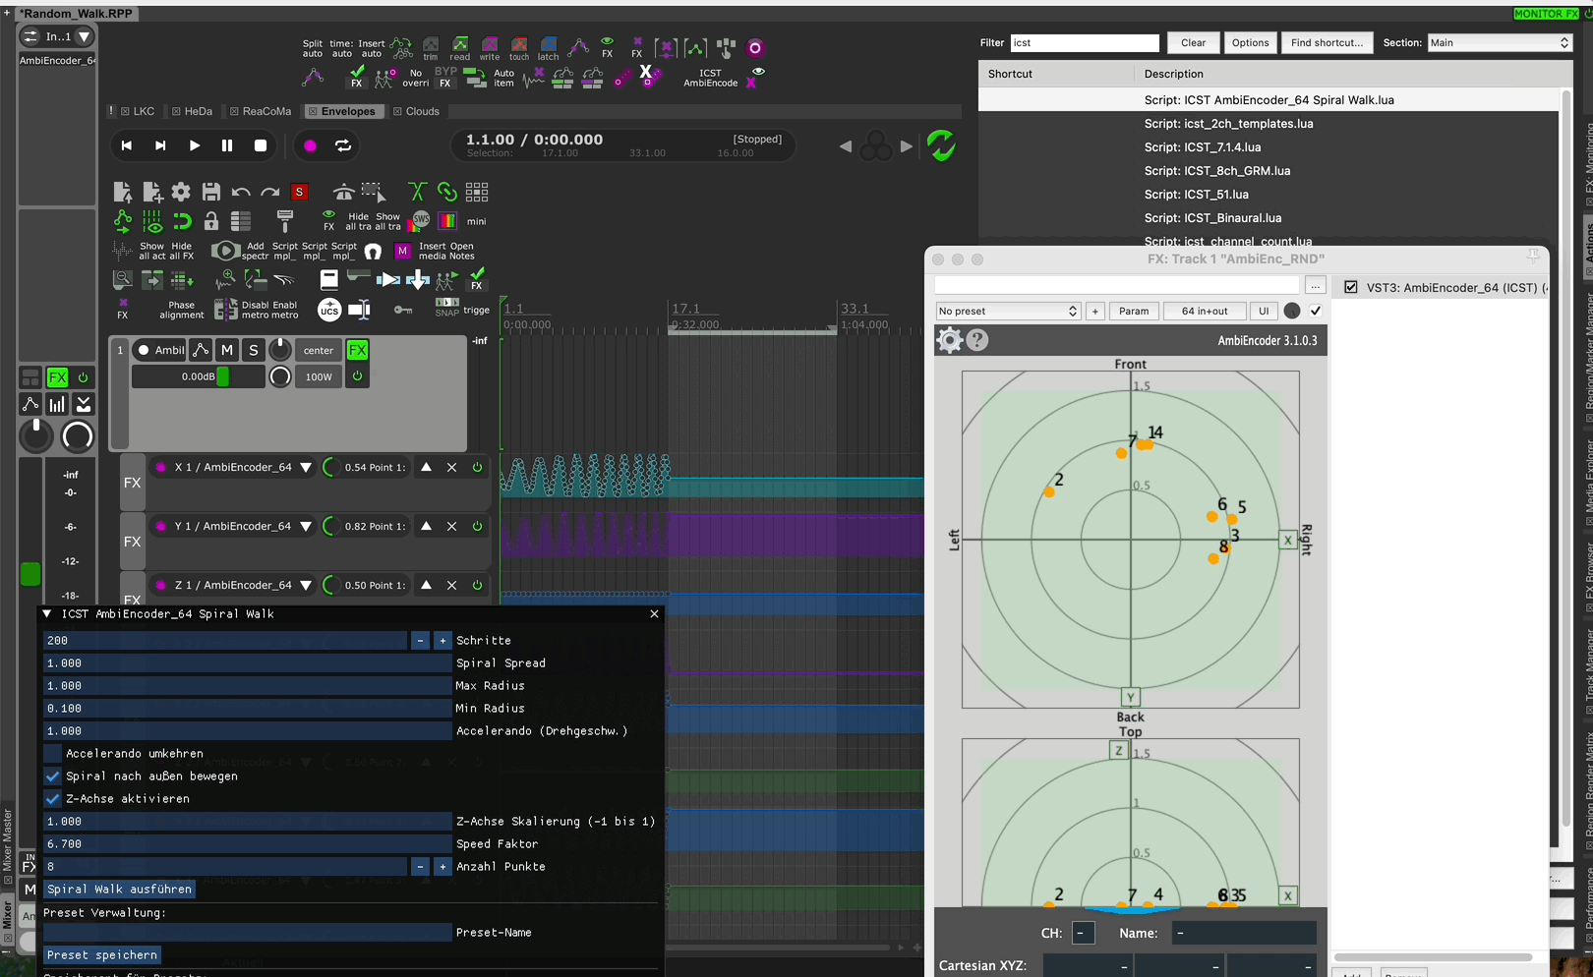Click the undo arrow icon
This screenshot has width=1593, height=977.
[x=240, y=192]
